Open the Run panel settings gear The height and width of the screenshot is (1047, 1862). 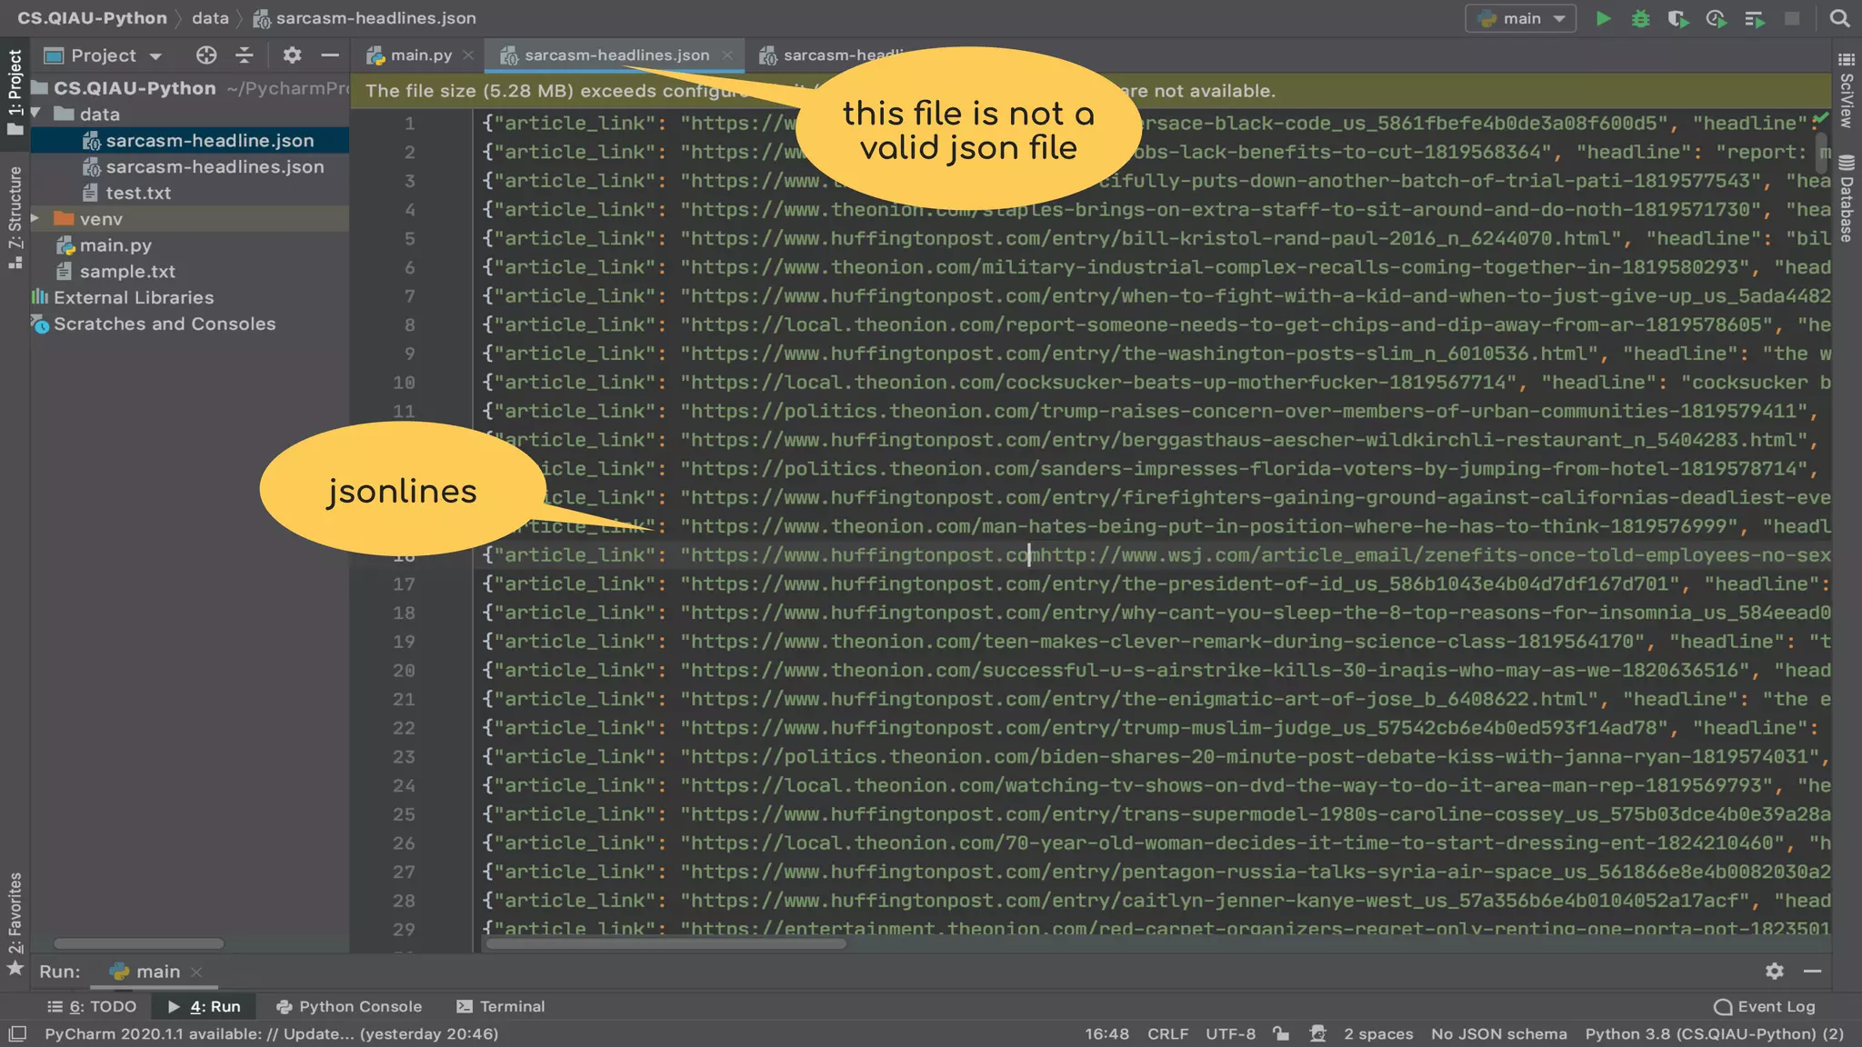(x=1774, y=972)
